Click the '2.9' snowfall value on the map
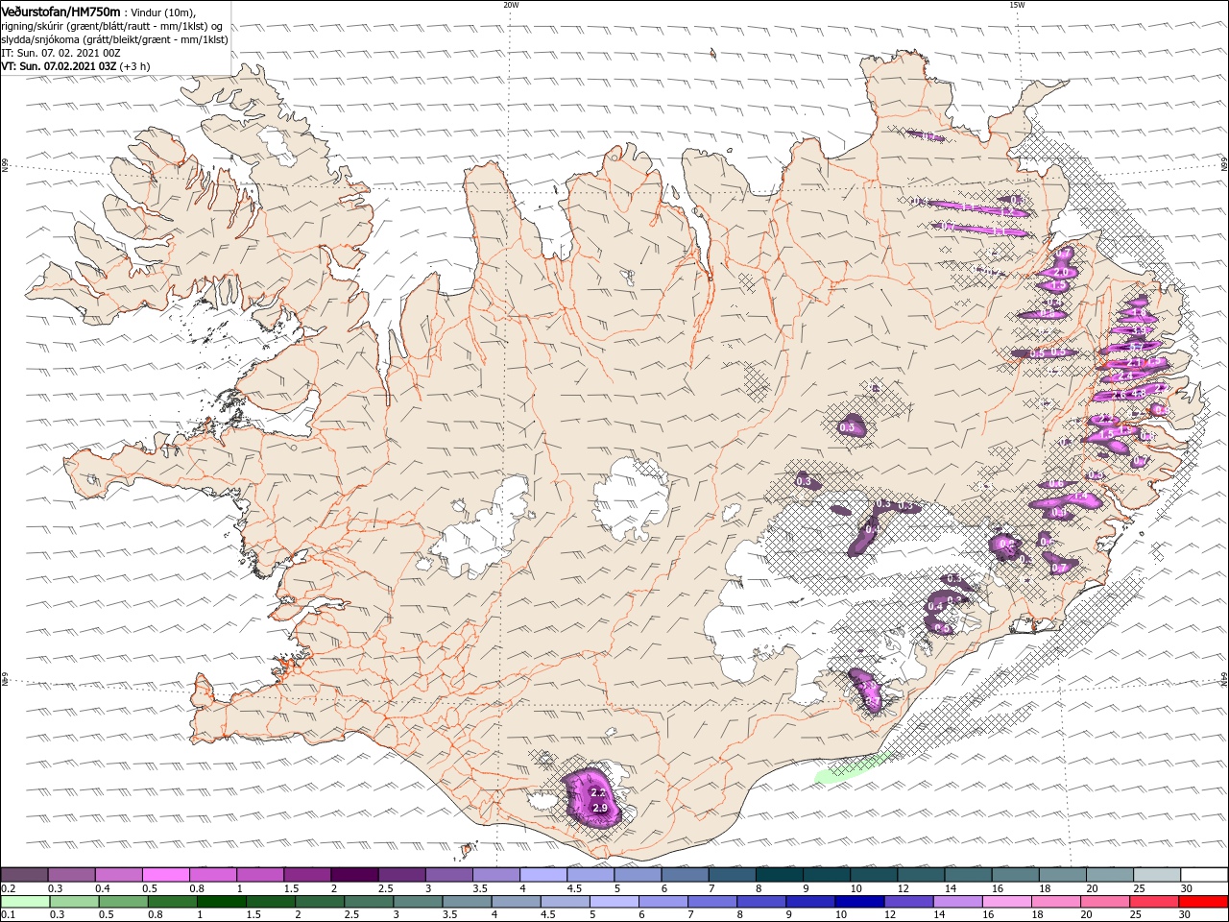 (x=600, y=809)
